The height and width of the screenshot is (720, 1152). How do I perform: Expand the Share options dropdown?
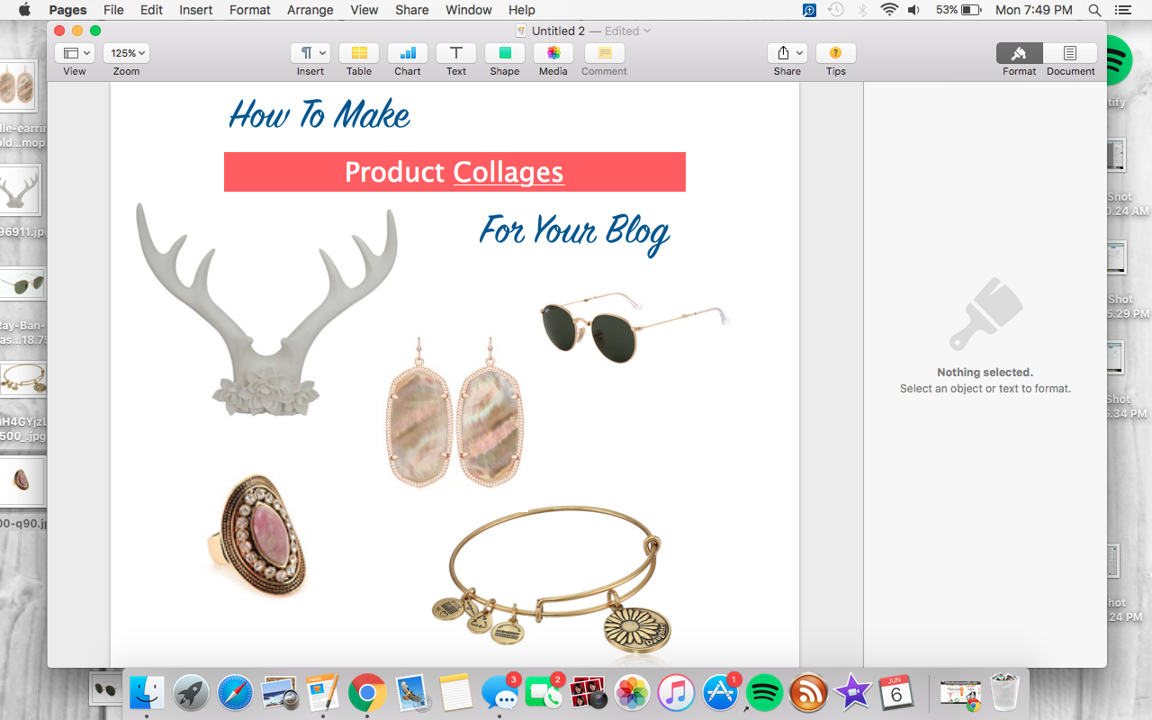pos(787,52)
